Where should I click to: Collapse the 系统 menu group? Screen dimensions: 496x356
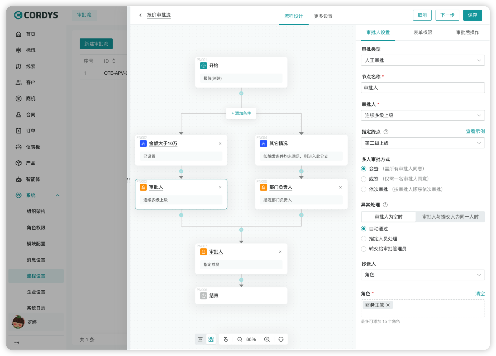point(58,195)
